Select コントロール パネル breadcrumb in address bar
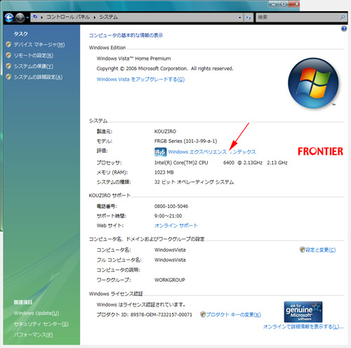Viewport: 351px width, 348px height. 68,17
